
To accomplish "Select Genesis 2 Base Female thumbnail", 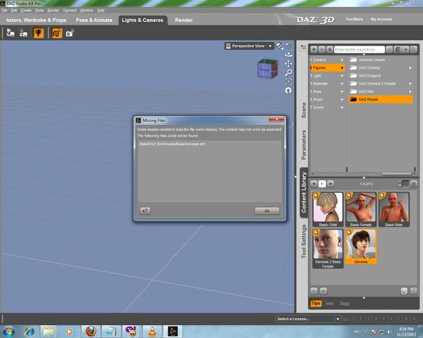I will pos(328,249).
